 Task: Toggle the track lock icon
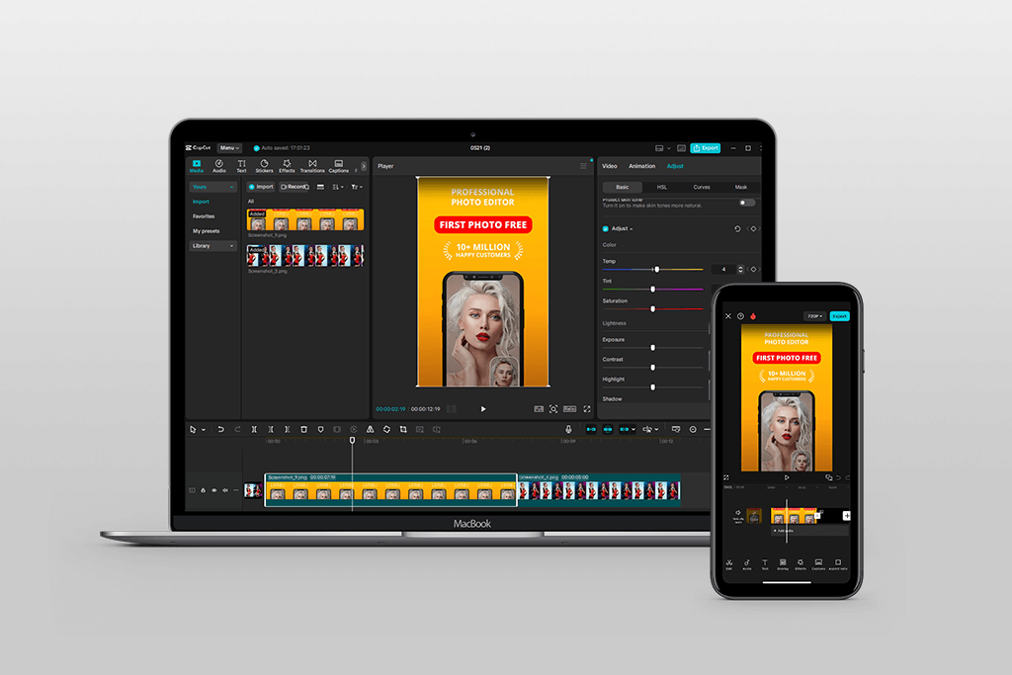tap(203, 490)
